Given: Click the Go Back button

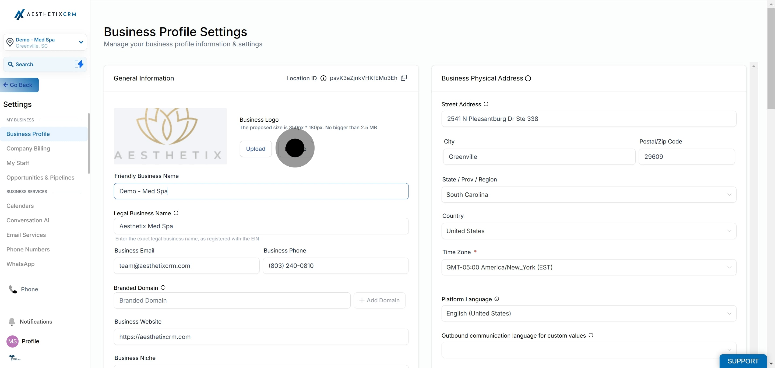Looking at the screenshot, I should point(19,85).
